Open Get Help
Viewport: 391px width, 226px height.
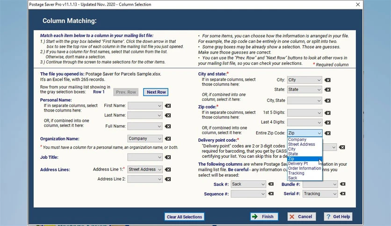pos(338,217)
